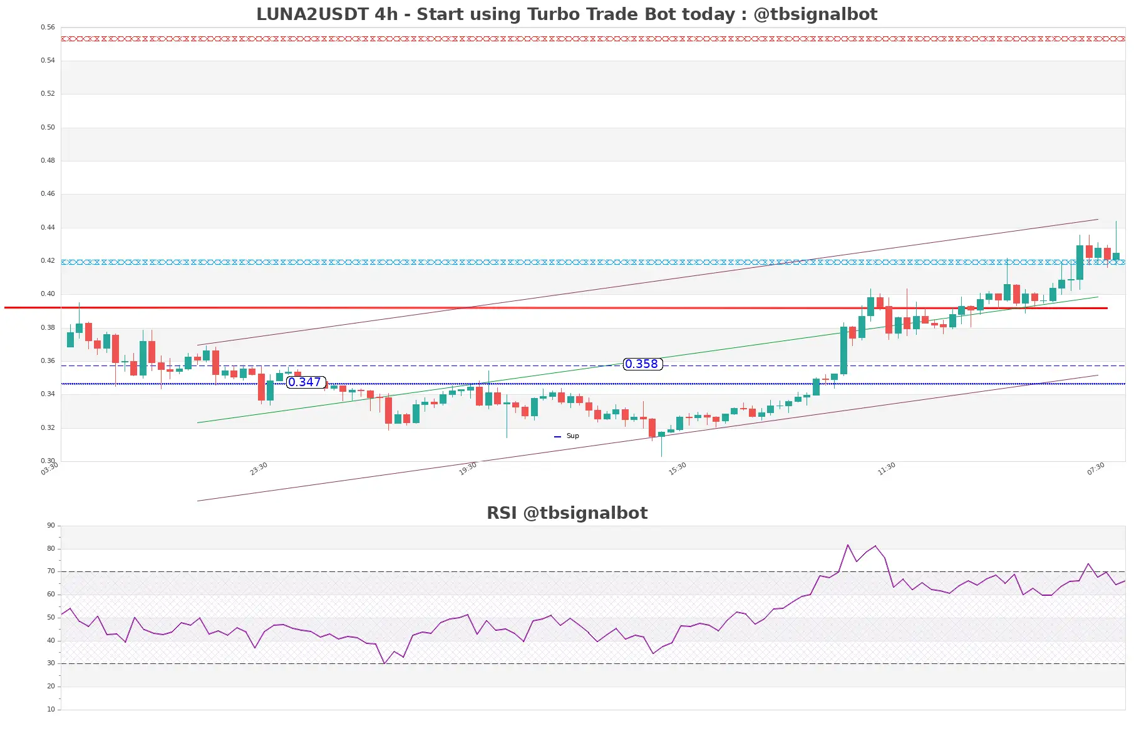Click the 0.347 support price label
The image size is (1134, 756).
tap(305, 382)
